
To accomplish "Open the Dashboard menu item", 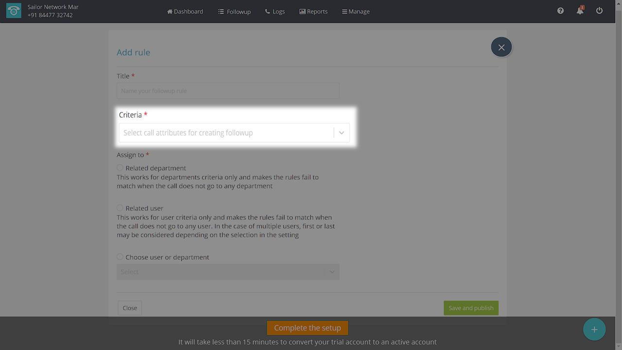I will coord(185,11).
